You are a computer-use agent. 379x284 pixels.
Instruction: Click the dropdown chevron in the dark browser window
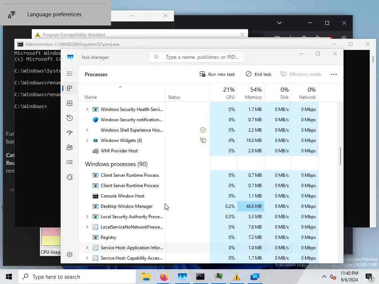click(279, 23)
